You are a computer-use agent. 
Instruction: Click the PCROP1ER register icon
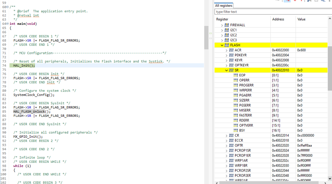pos(231,156)
